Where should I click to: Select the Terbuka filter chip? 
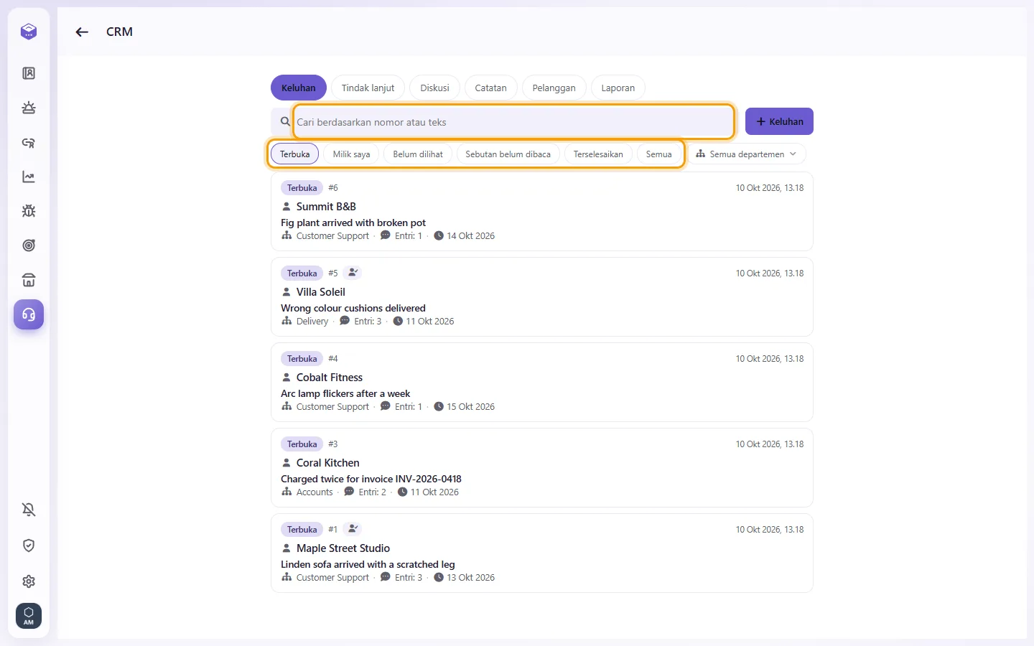[x=295, y=154]
